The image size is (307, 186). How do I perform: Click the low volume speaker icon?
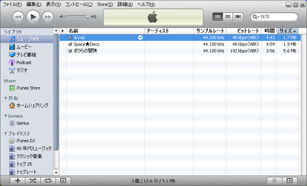[61, 17]
